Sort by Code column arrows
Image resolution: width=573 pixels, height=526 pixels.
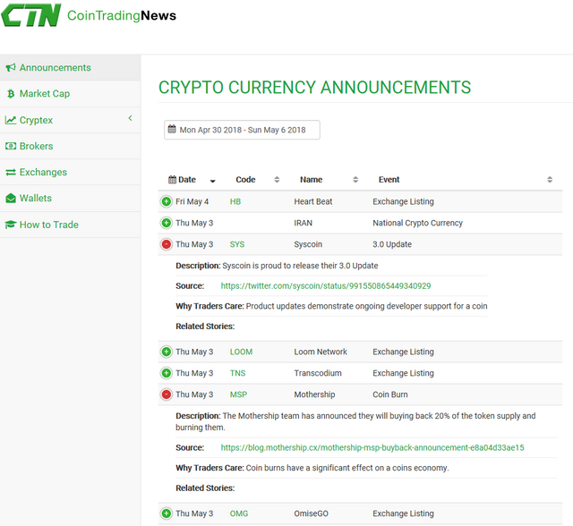277,180
